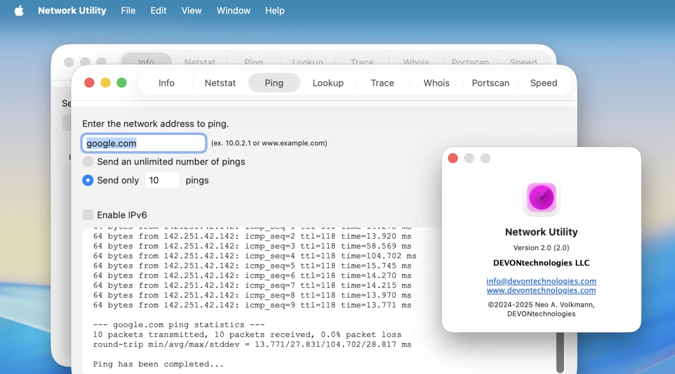Screen dimensions: 675x374
Task: Switch to the Netstat tab
Action: pos(220,83)
